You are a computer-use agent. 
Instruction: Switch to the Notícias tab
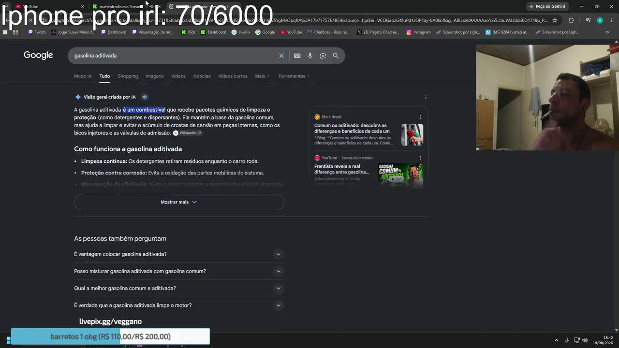202,76
